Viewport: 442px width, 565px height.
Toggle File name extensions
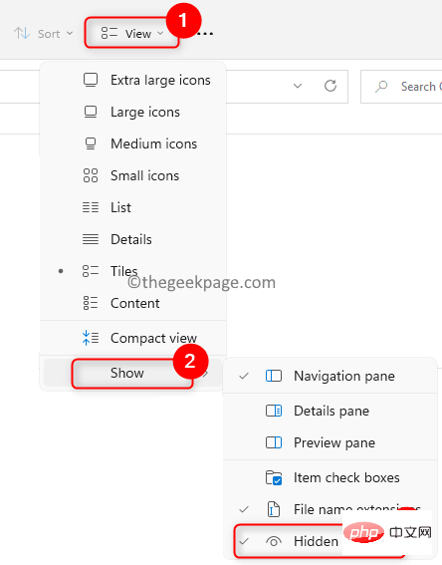click(331, 509)
